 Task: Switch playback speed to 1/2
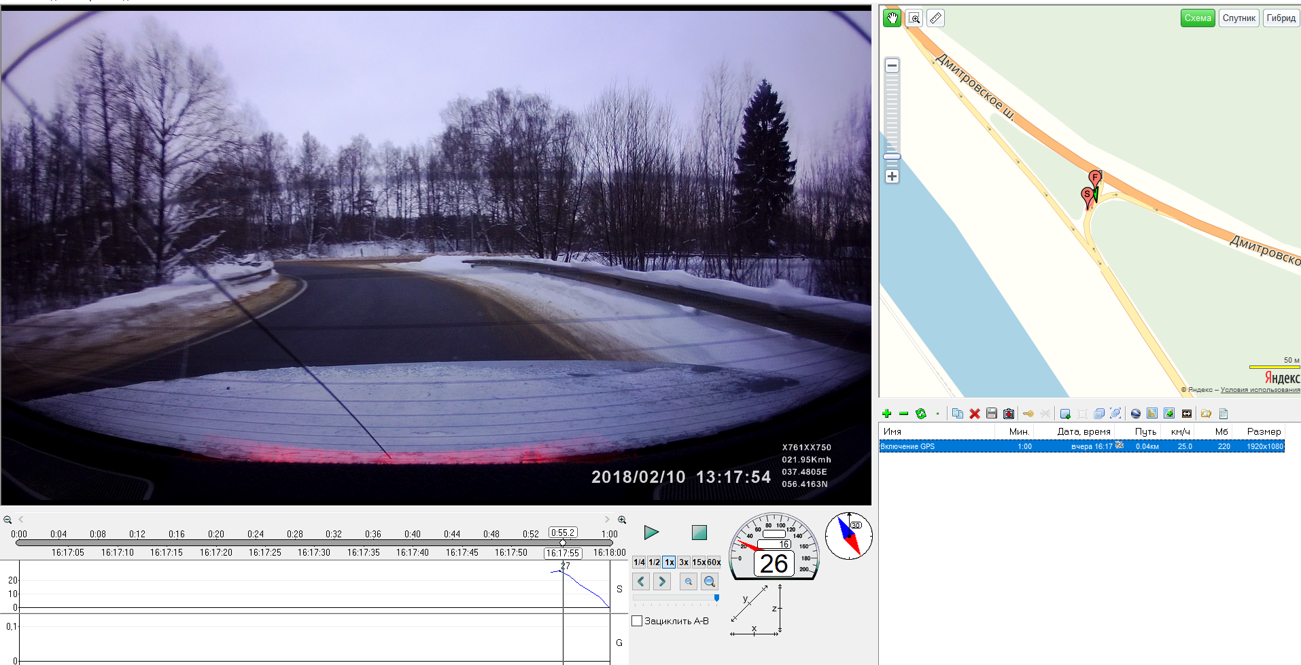click(654, 562)
